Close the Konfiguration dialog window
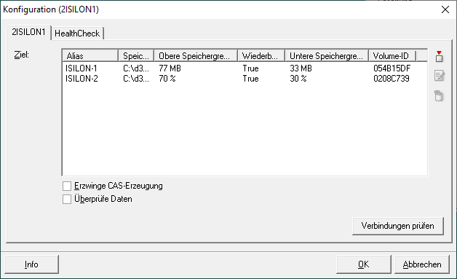 pyautogui.click(x=445, y=9)
